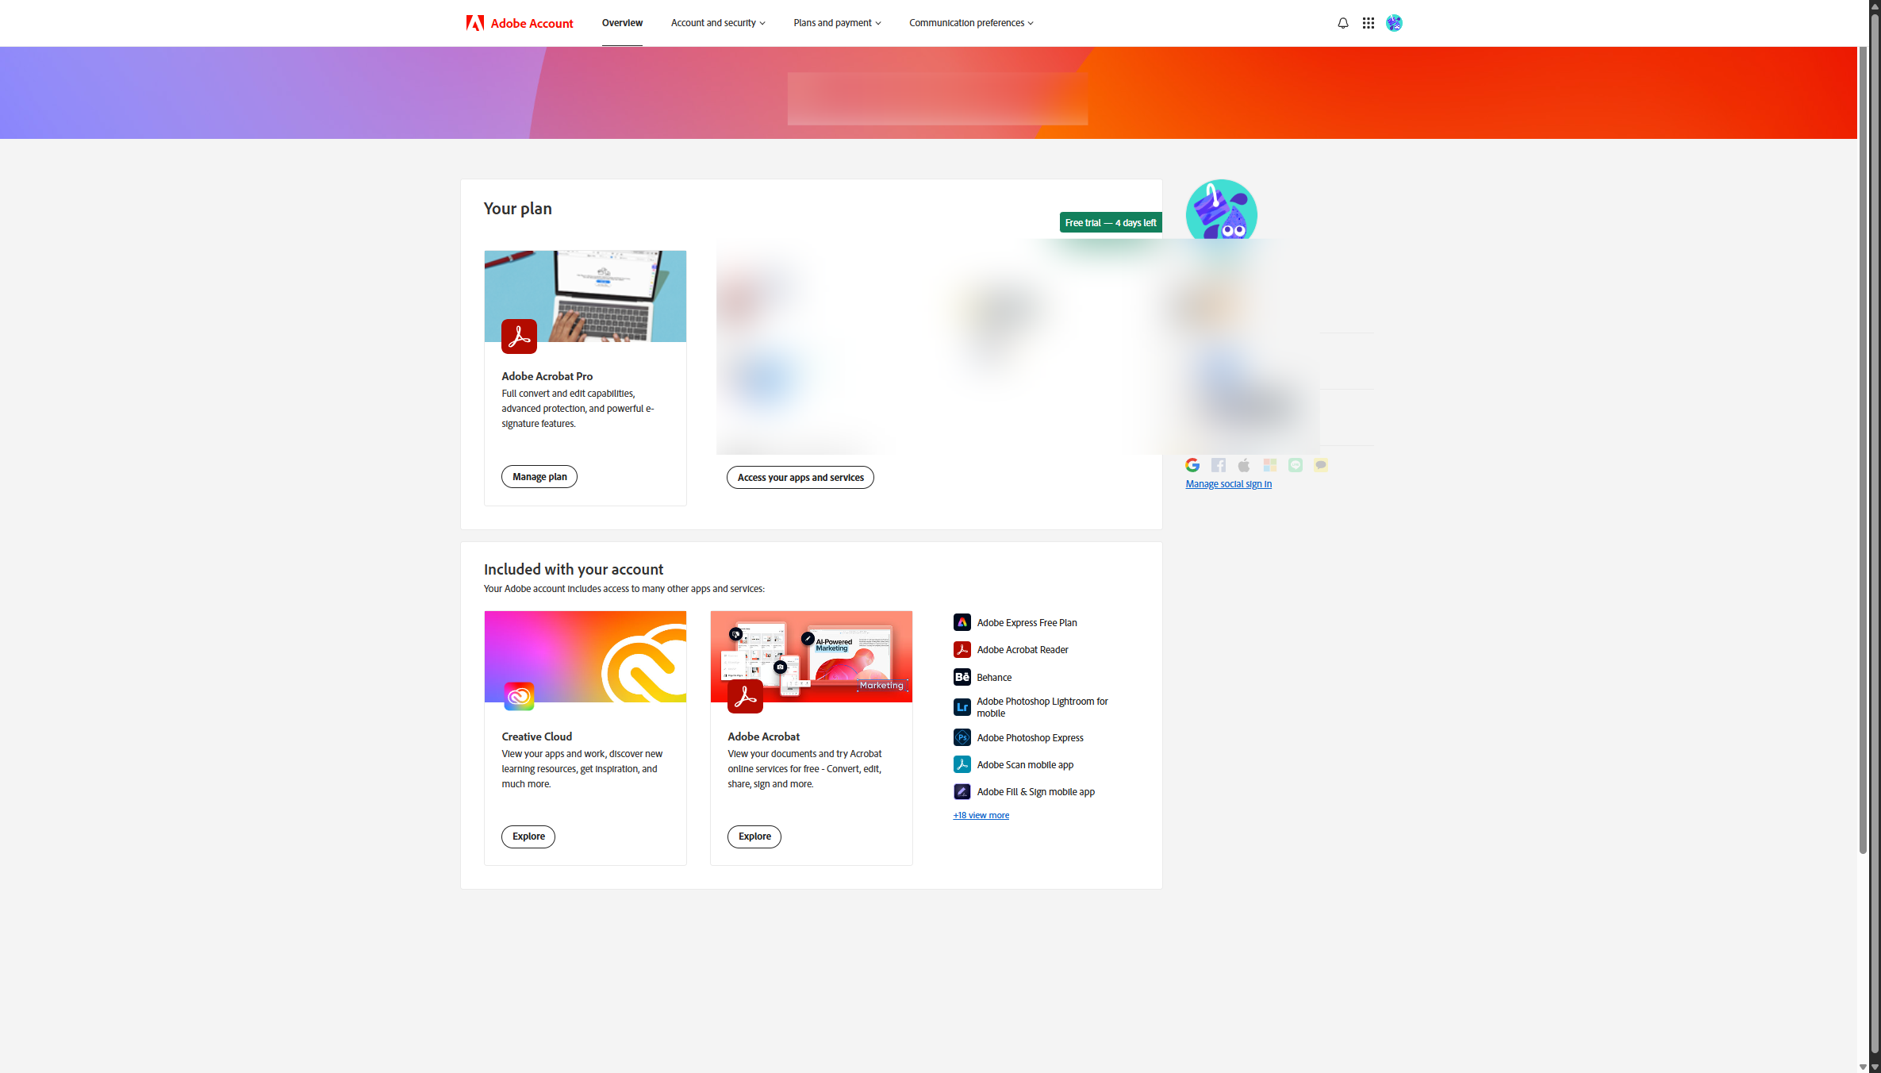Screen dimensions: 1881x1073
Task: Click the Facebook social sign-in icon
Action: 1219,465
